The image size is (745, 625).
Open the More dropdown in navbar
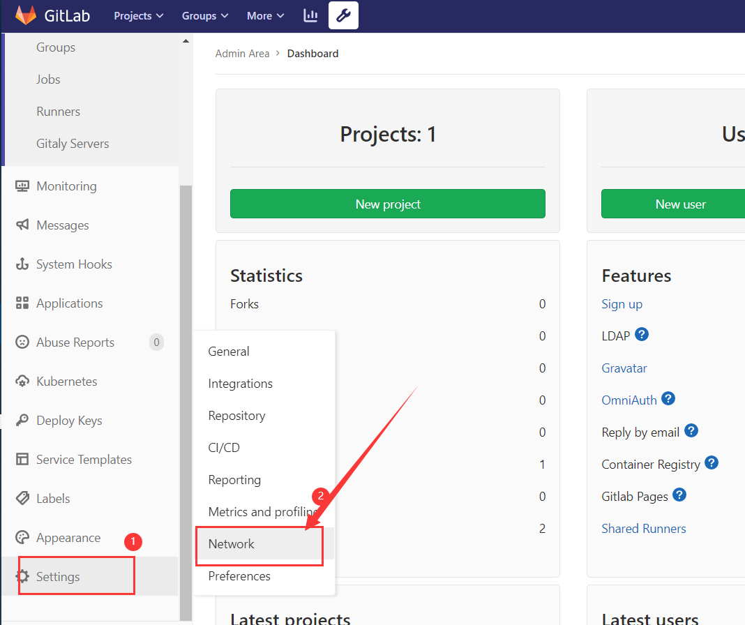pyautogui.click(x=265, y=15)
